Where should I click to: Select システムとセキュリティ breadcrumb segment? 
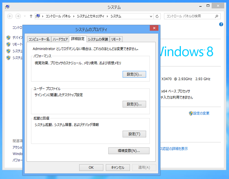pos(91,16)
